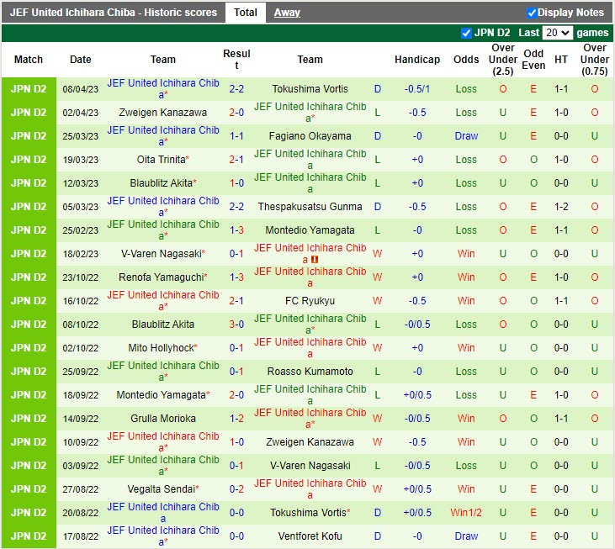Open Vegalta Sendai team link
Viewport: 615px width, 549px height.
point(161,488)
